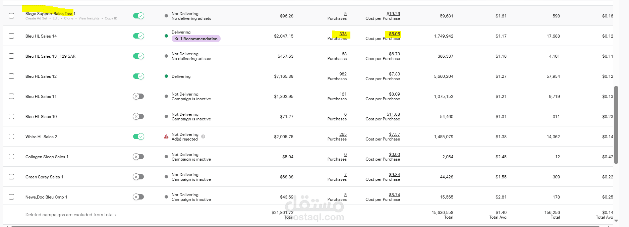Click the scroll-down arrow at the bottom right
The image size is (629, 227).
616,221
